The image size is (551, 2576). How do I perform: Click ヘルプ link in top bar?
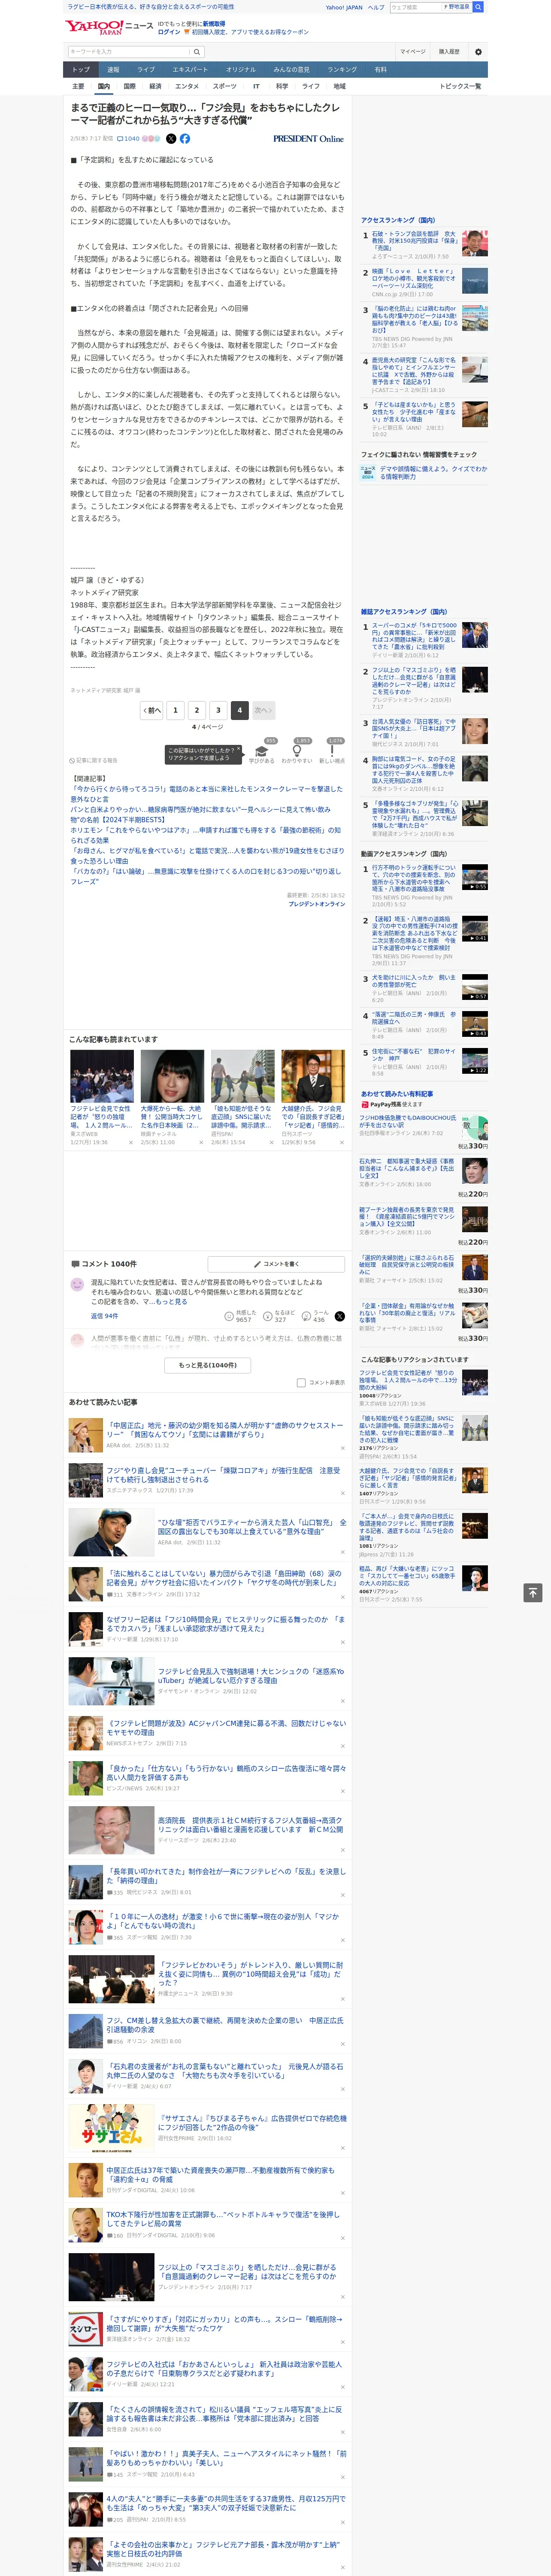click(x=376, y=7)
